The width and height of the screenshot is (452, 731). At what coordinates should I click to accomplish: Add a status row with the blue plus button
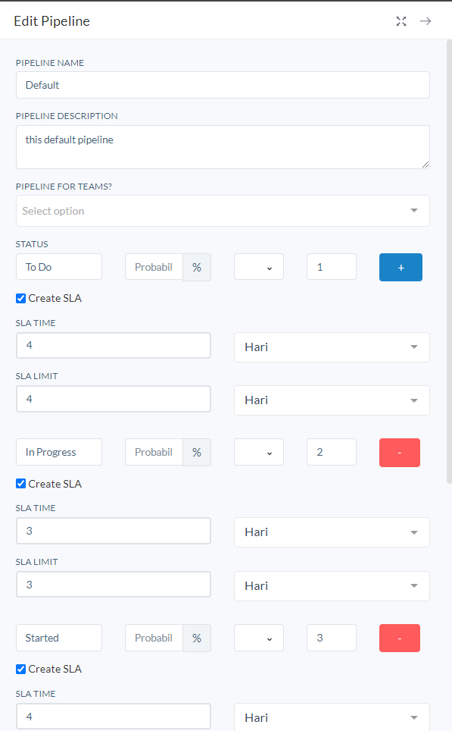[401, 267]
